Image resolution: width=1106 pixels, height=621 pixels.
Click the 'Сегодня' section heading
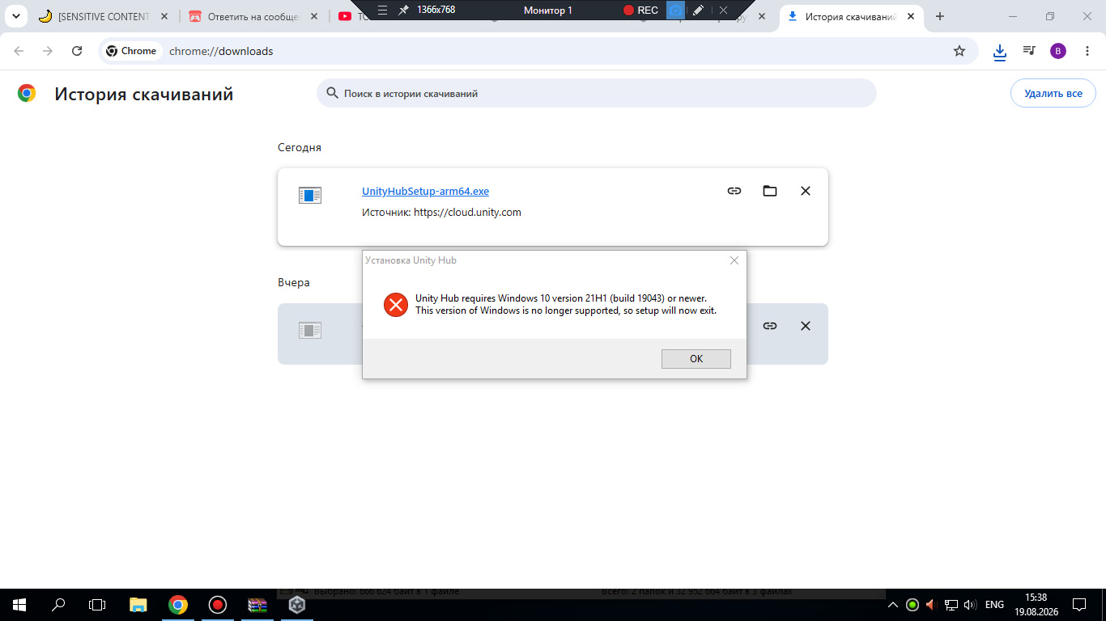(300, 147)
